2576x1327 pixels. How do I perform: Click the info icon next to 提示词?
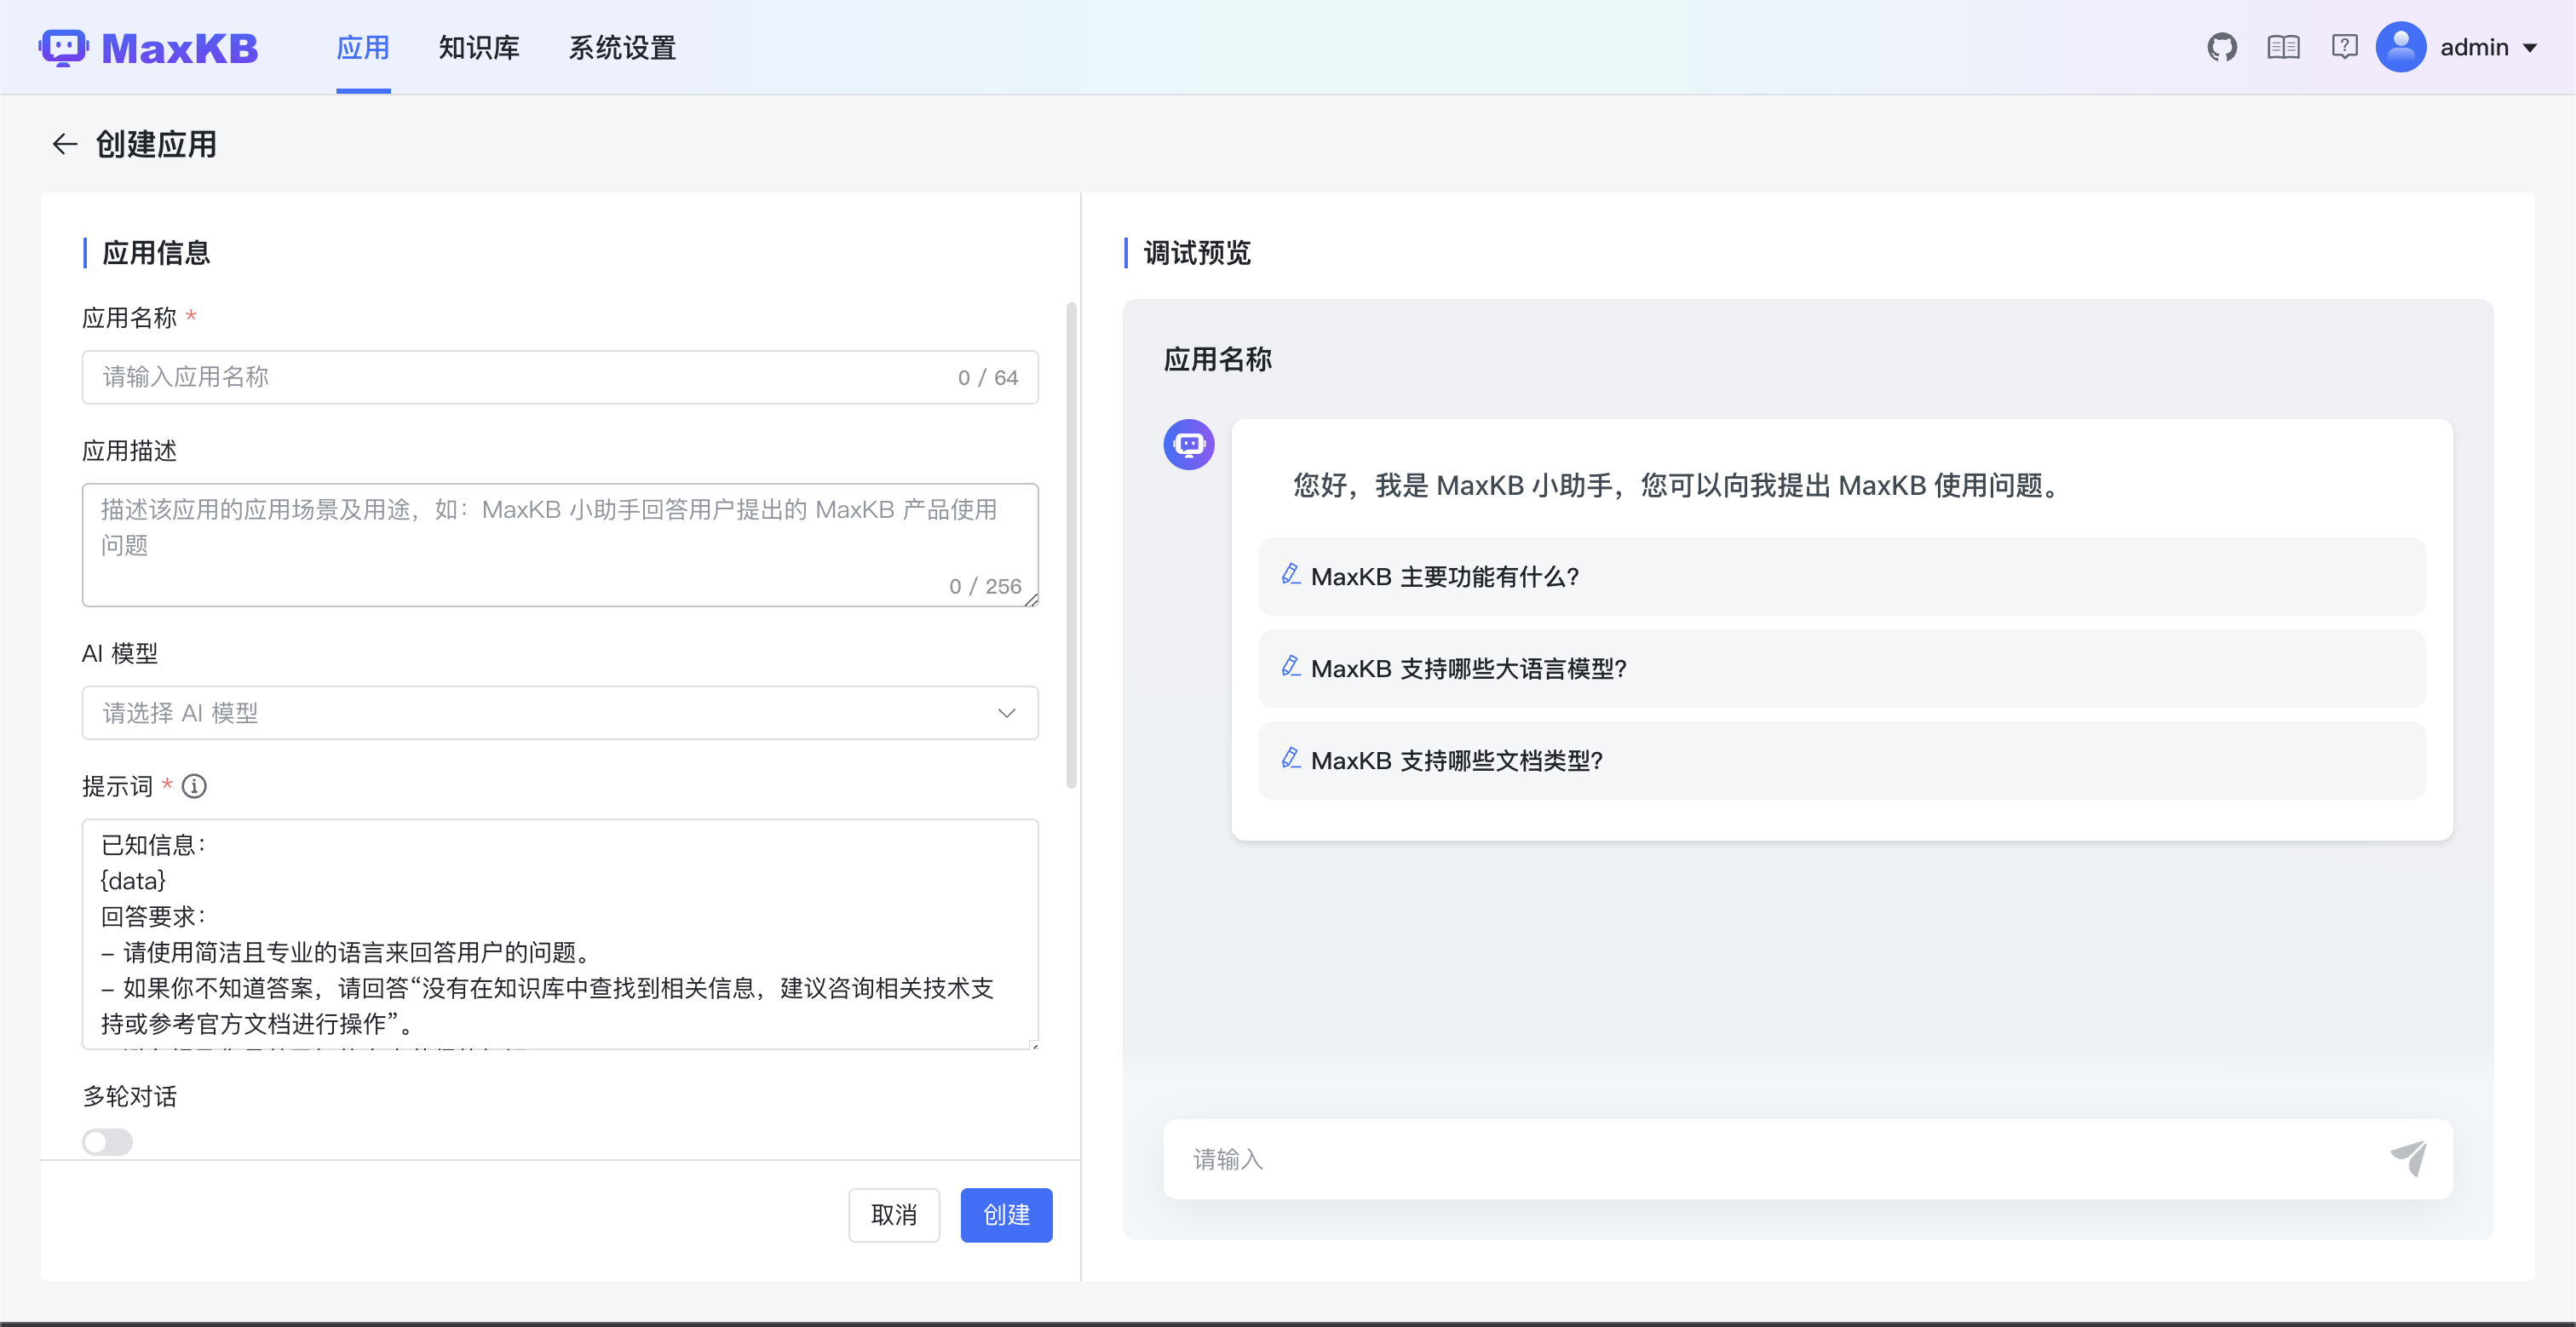click(194, 786)
